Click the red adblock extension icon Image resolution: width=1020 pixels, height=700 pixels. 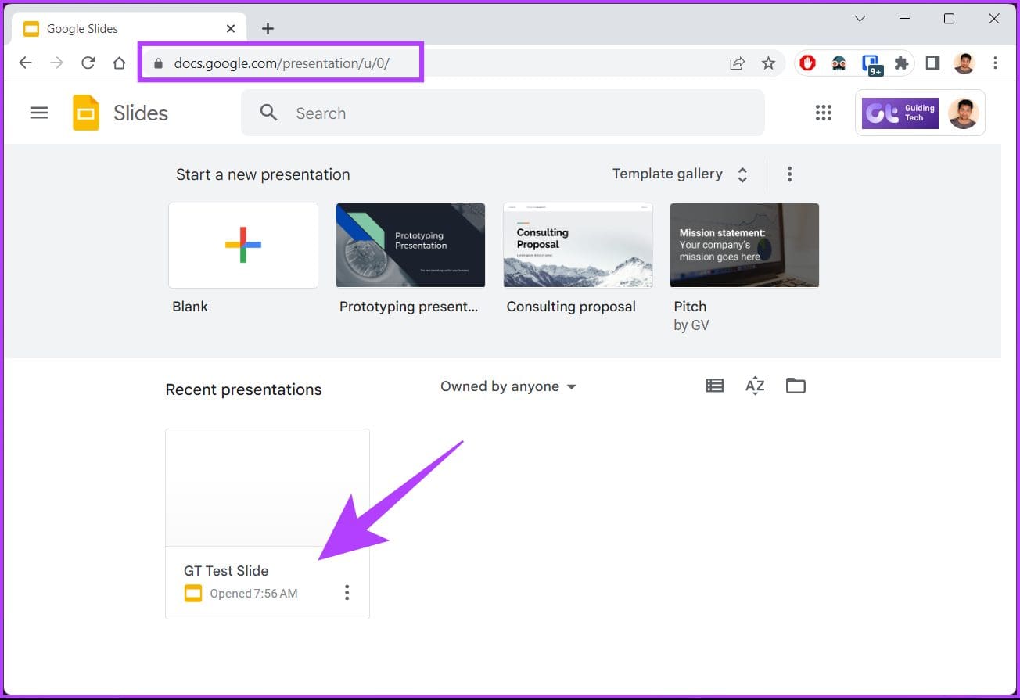pos(808,63)
